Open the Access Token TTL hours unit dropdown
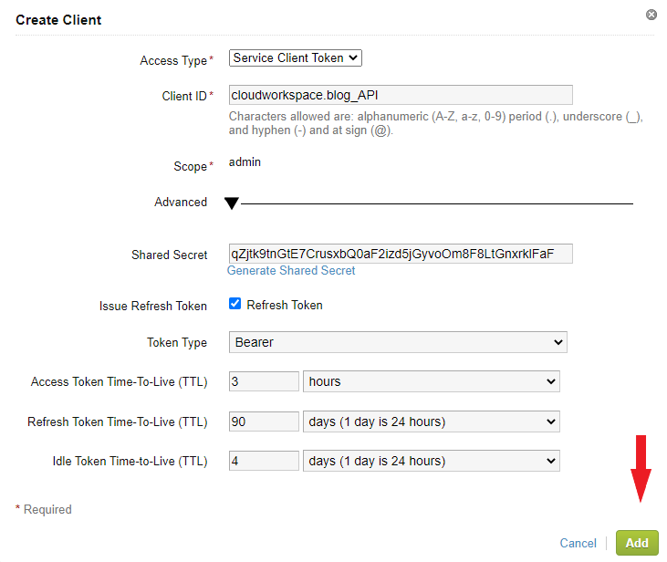The height and width of the screenshot is (562, 667). point(431,381)
